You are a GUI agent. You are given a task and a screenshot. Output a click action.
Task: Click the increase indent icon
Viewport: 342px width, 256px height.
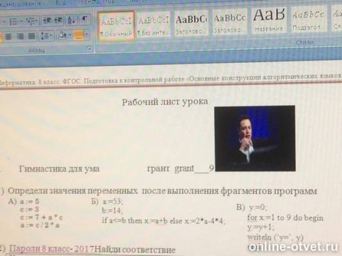(58, 20)
